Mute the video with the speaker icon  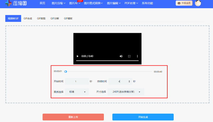121,56
